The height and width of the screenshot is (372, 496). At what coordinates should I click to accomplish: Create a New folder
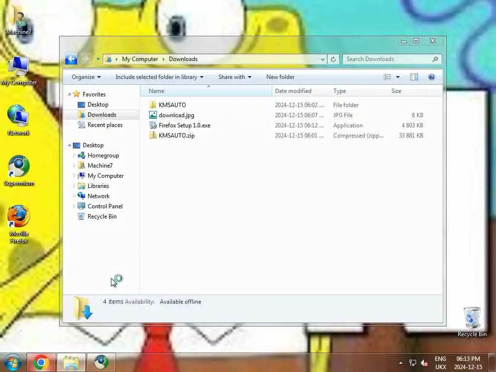click(x=280, y=77)
